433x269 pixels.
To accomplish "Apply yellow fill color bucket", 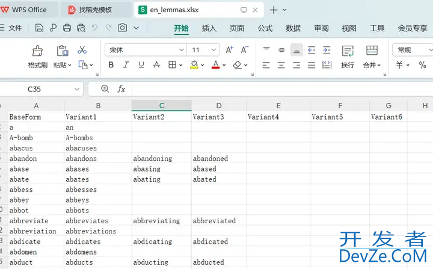I will pos(194,65).
